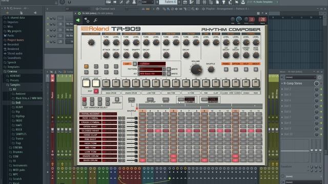Toggle SNARE DRUM step 5
The image size is (328, 184).
coord(173,156)
